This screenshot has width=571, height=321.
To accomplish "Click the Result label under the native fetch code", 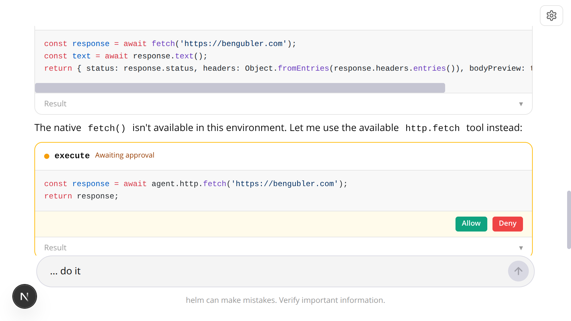I will click(x=55, y=104).
